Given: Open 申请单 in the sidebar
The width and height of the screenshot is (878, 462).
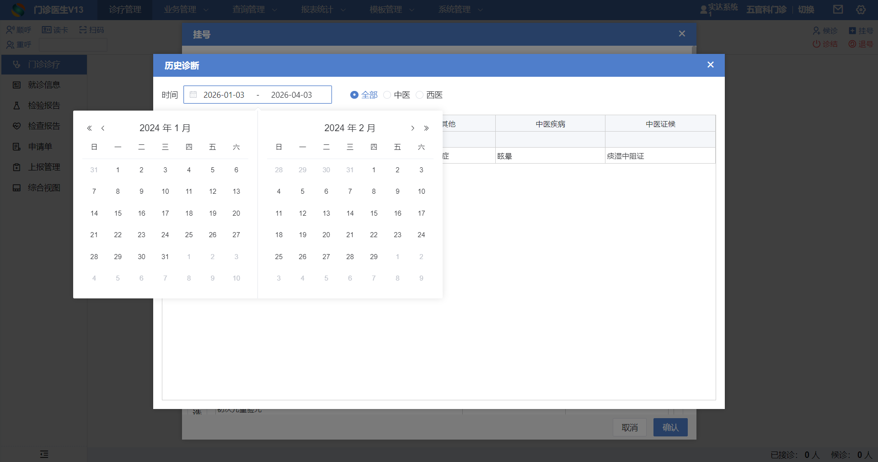Looking at the screenshot, I should point(44,147).
